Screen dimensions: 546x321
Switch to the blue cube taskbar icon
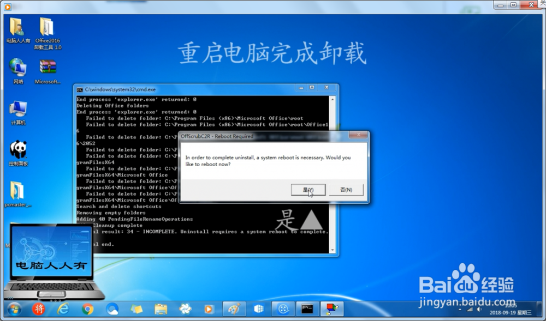coord(259,309)
